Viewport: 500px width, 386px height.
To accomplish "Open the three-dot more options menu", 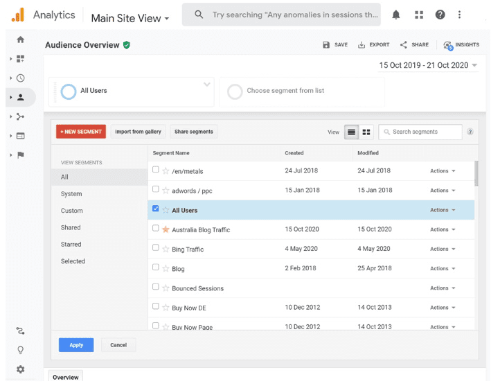I will click(x=460, y=15).
